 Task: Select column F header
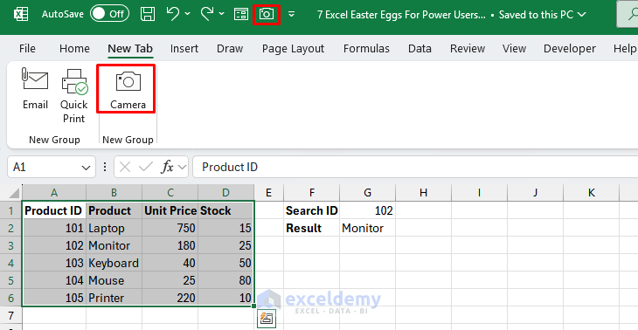(312, 193)
